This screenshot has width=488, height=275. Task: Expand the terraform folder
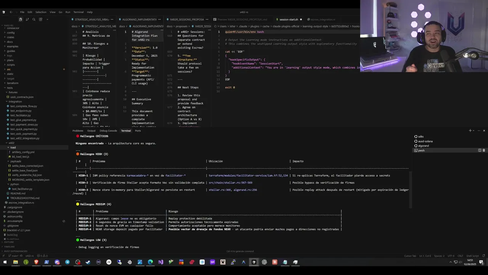(34, 83)
